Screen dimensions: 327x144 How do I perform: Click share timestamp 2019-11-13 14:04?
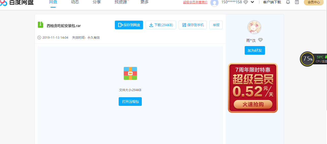pyautogui.click(x=55, y=38)
